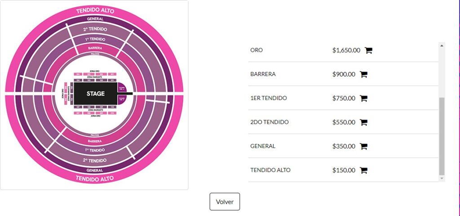Click scrollbar down arrow in price list

(x=442, y=178)
